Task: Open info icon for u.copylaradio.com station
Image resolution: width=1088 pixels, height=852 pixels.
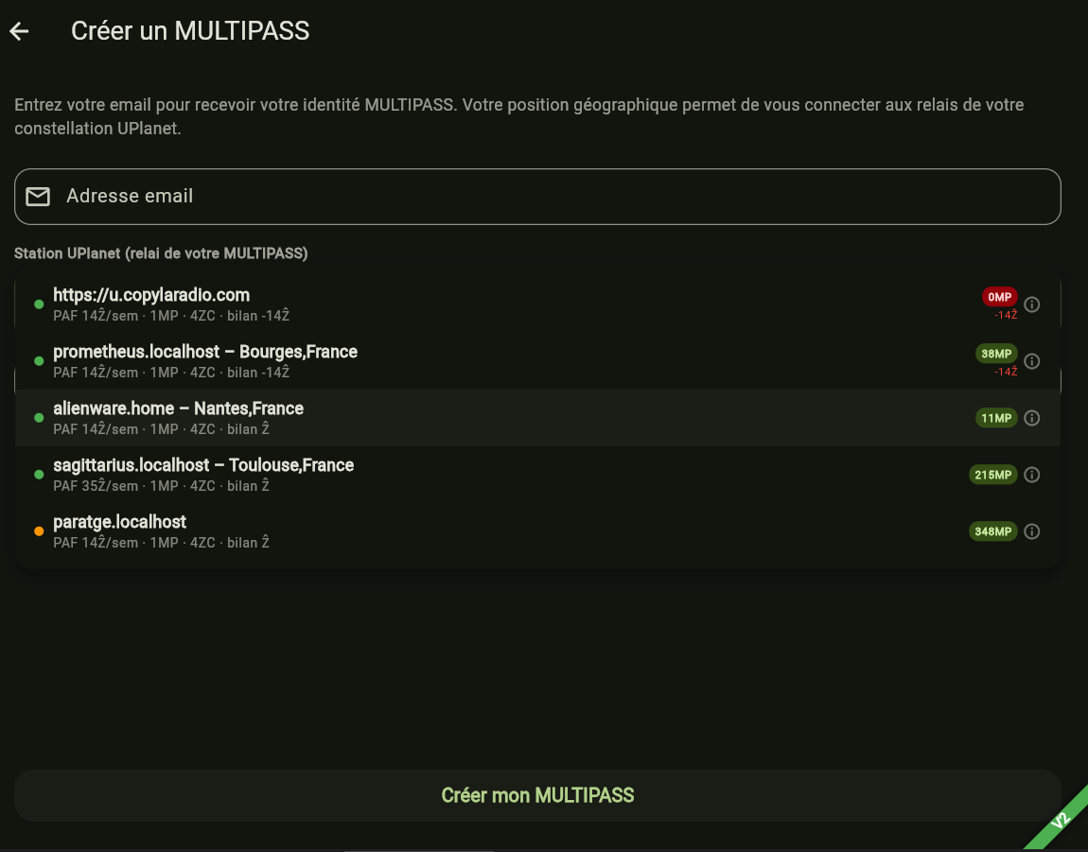Action: tap(1032, 304)
